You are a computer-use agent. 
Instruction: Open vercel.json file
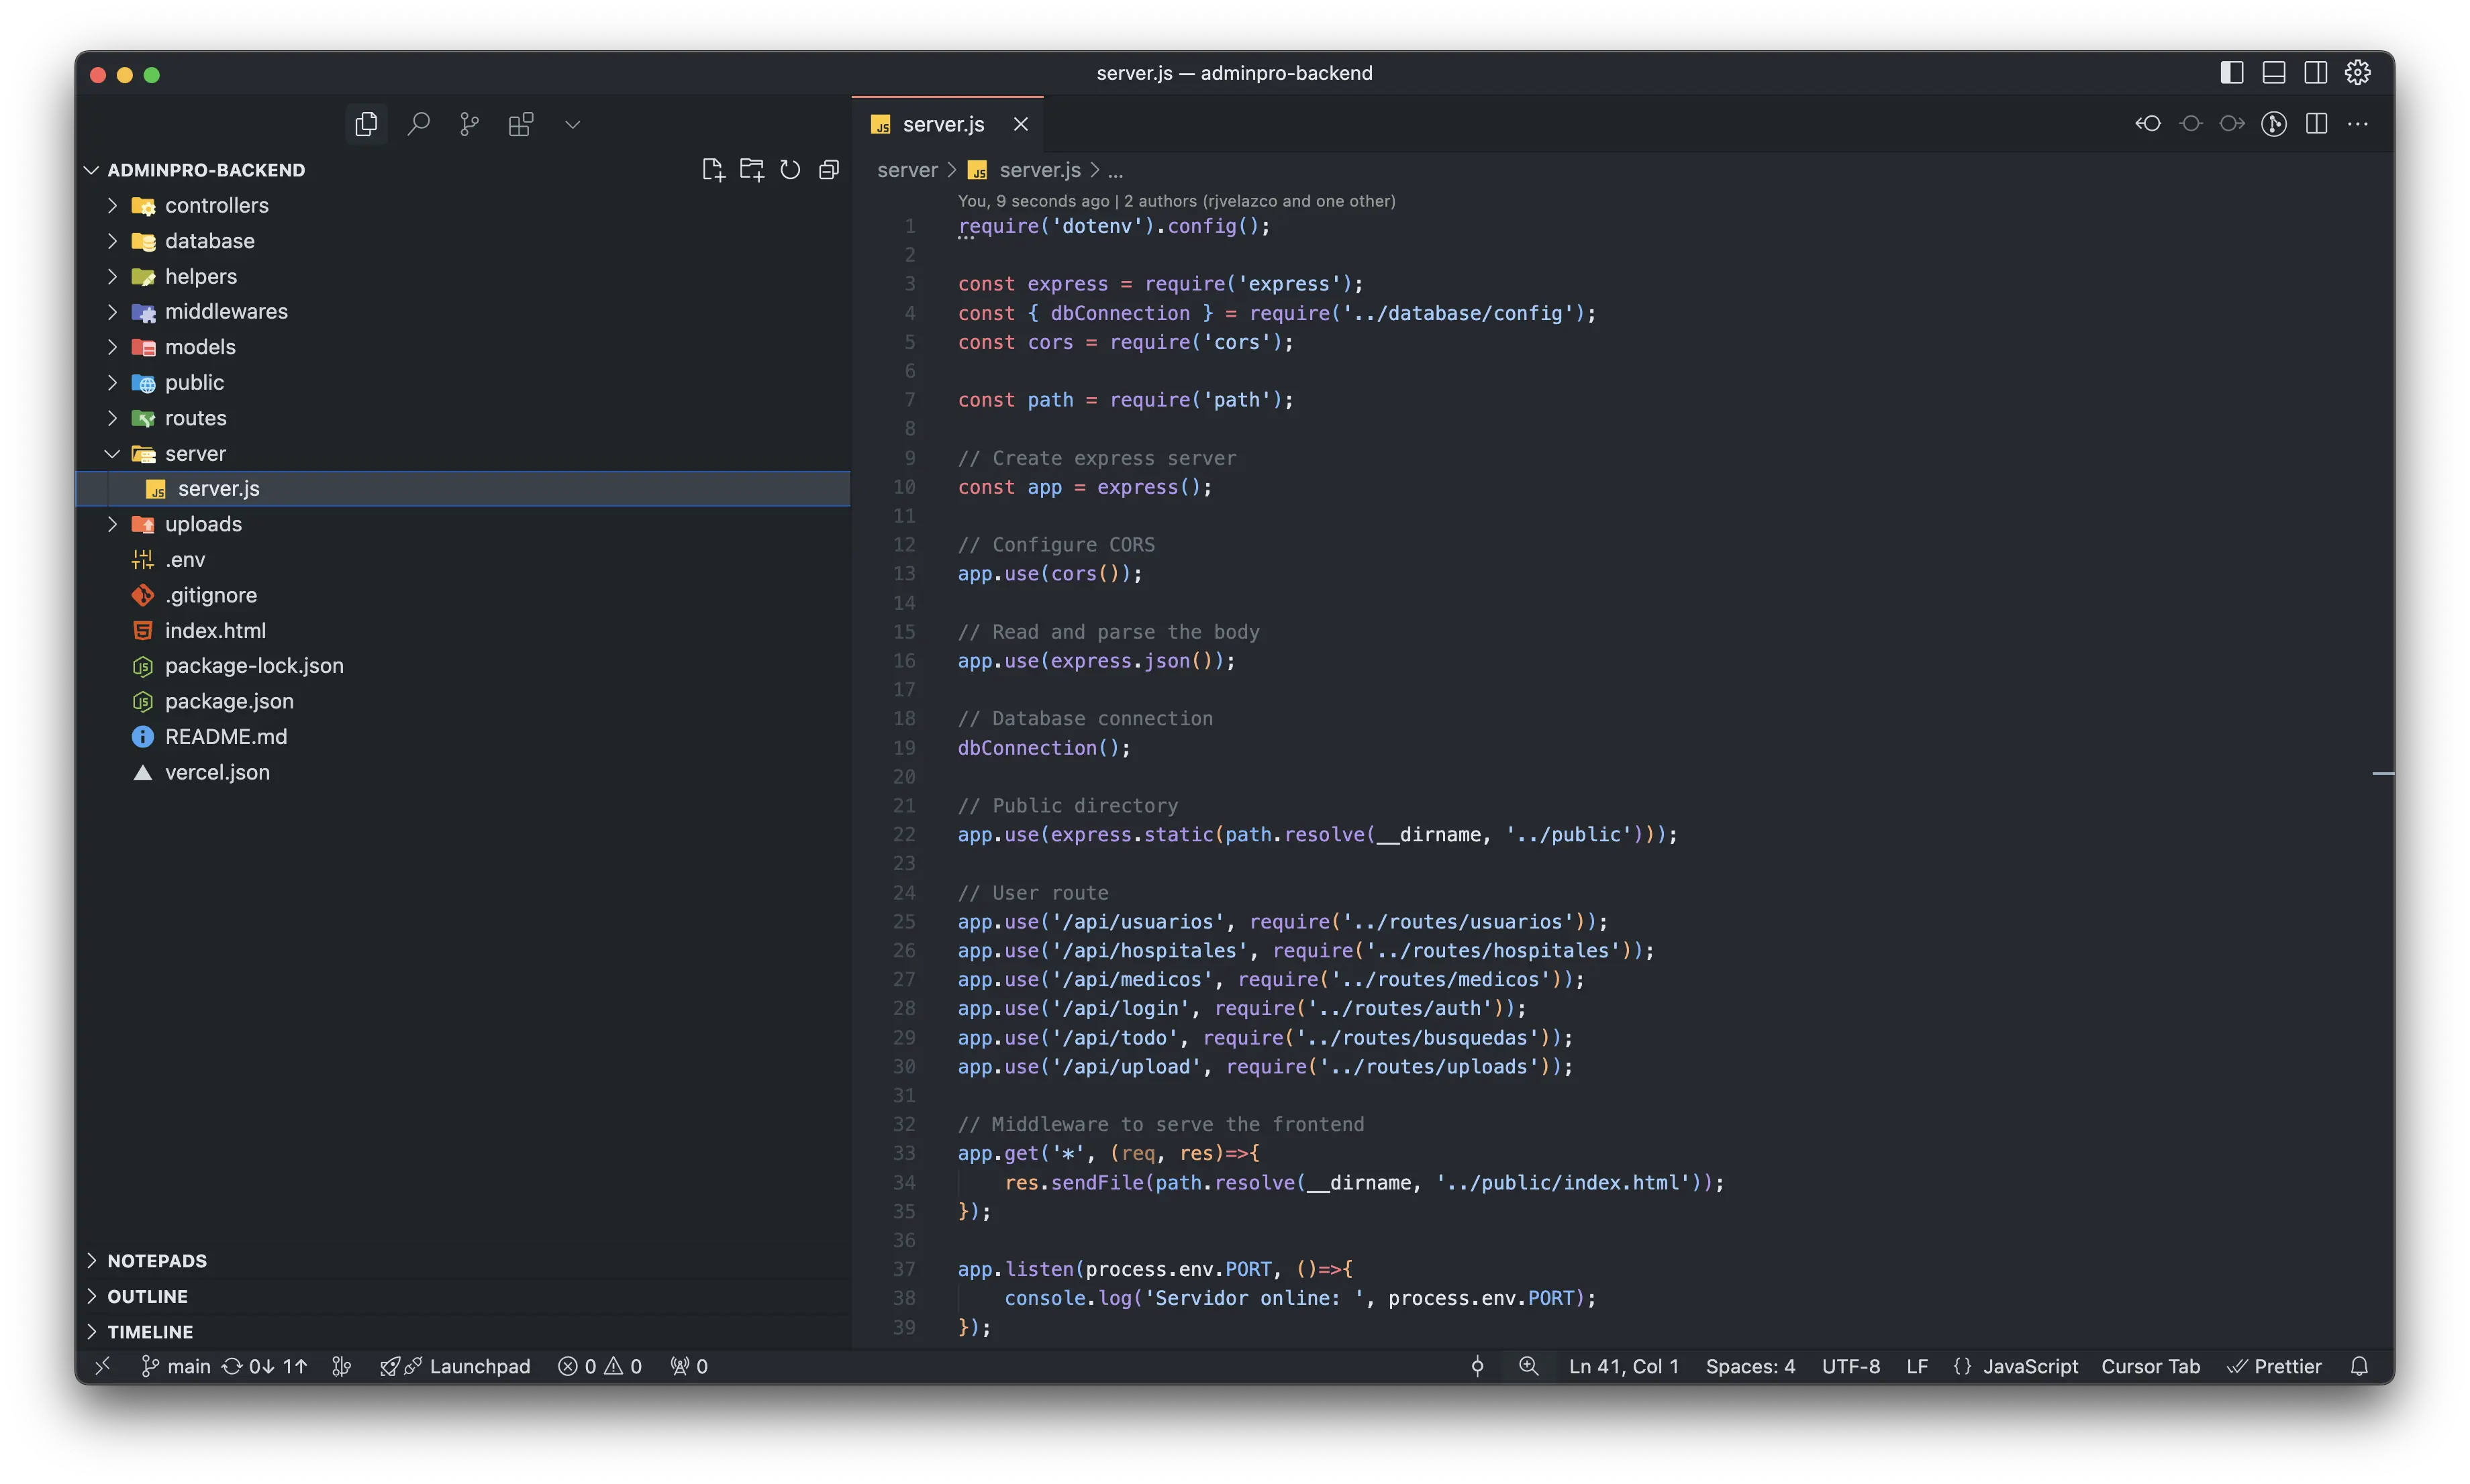[463, 772]
